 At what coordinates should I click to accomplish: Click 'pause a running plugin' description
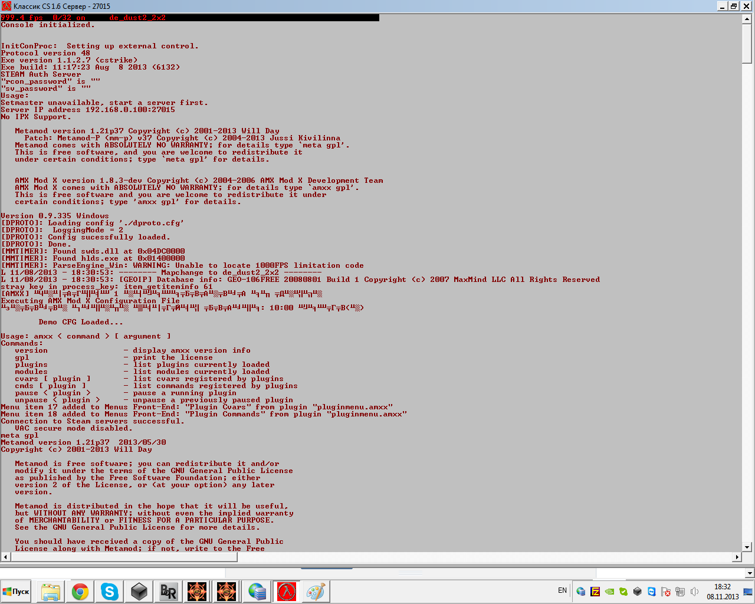click(x=185, y=393)
